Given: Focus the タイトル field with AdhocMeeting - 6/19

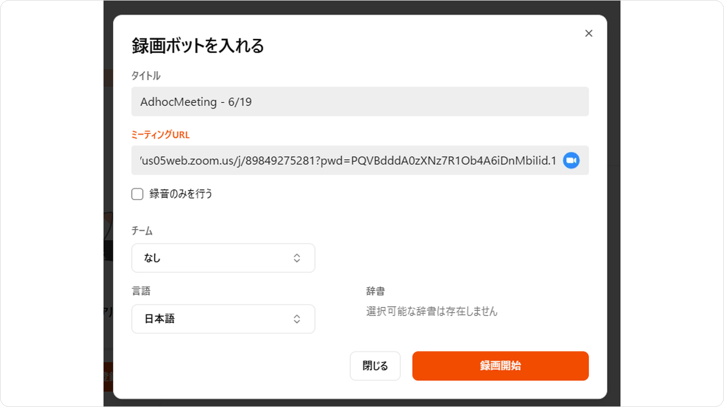Looking at the screenshot, I should pos(360,102).
